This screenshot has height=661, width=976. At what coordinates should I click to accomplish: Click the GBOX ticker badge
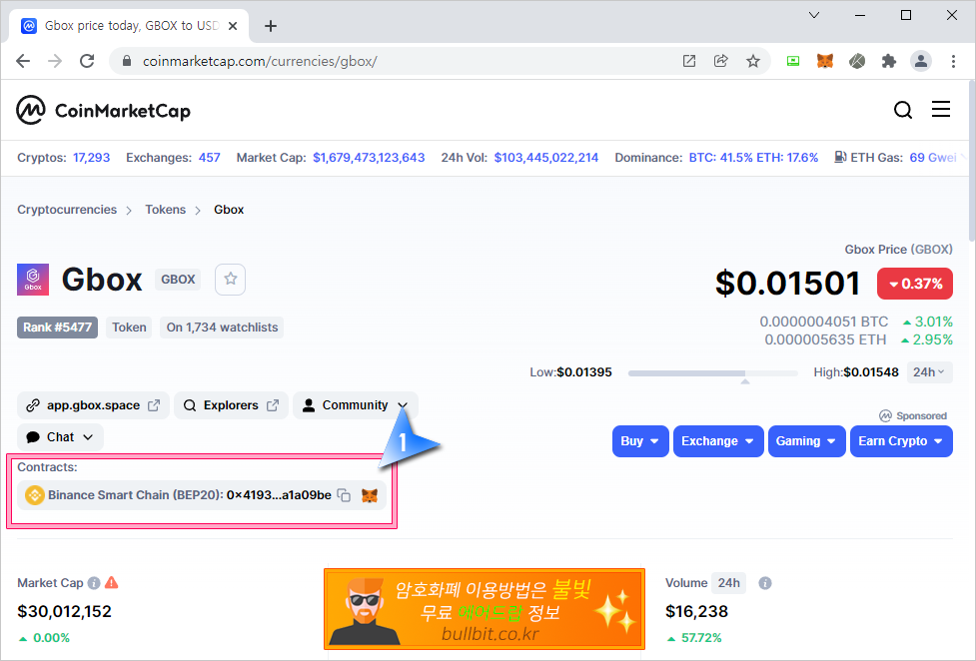click(178, 280)
